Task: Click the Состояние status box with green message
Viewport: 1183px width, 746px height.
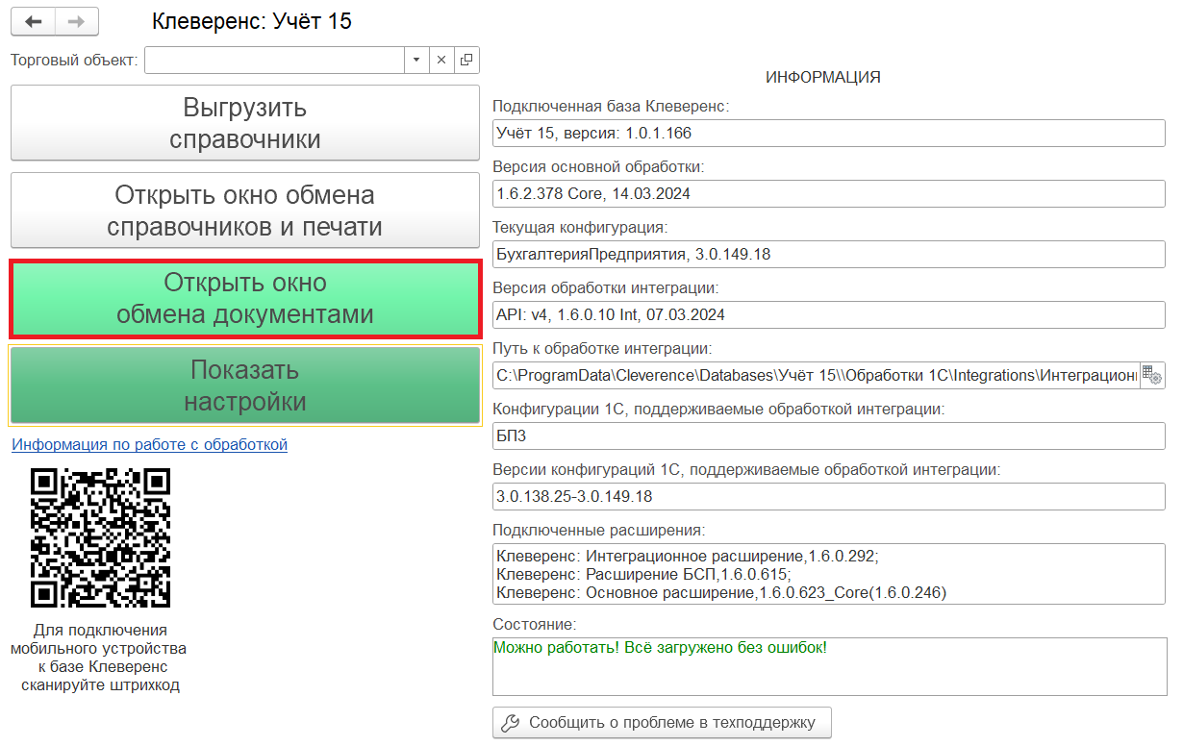Action: (829, 665)
